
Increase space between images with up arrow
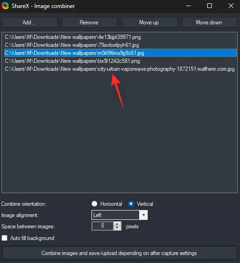[117, 224]
